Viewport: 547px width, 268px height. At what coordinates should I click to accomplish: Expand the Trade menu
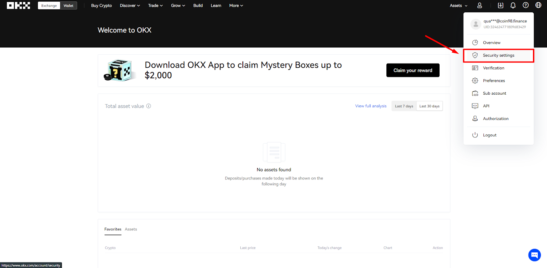coord(156,5)
